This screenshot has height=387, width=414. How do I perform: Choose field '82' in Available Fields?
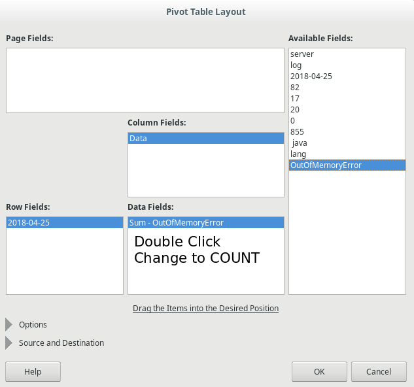click(295, 88)
